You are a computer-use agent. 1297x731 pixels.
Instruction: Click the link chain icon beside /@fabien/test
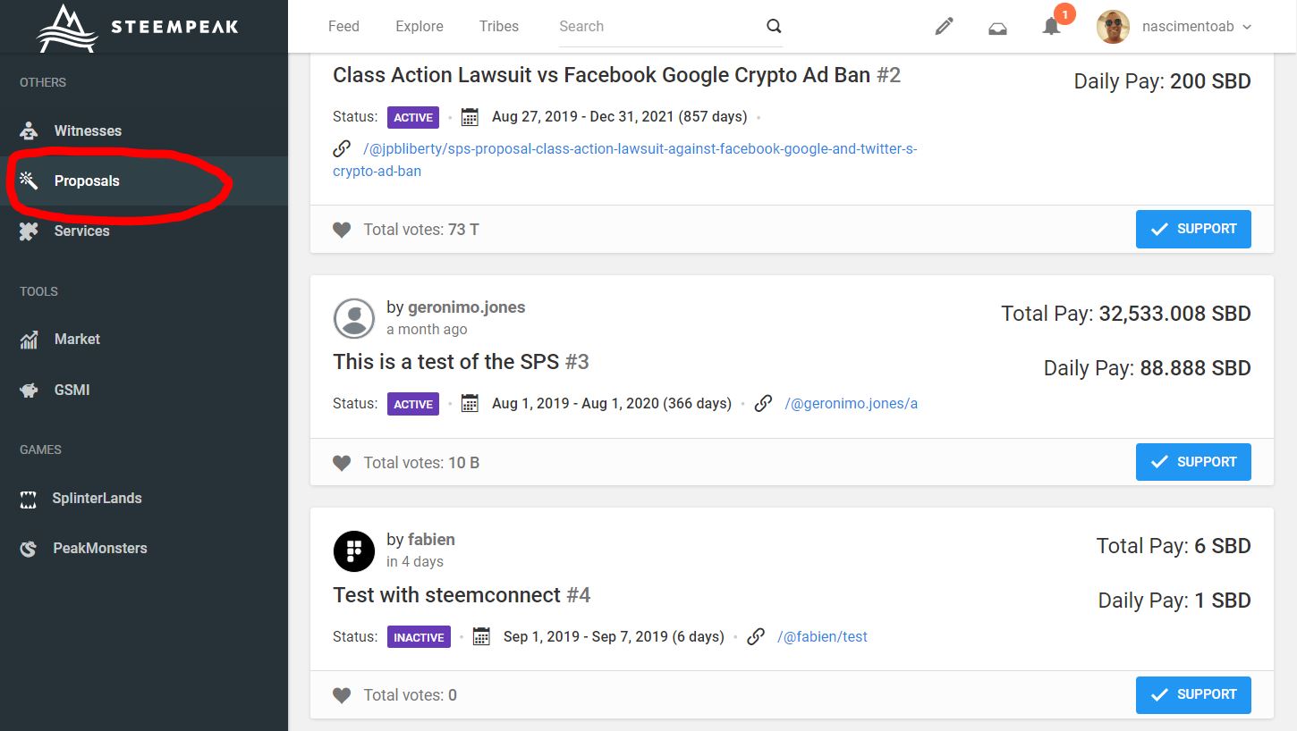pyautogui.click(x=756, y=637)
